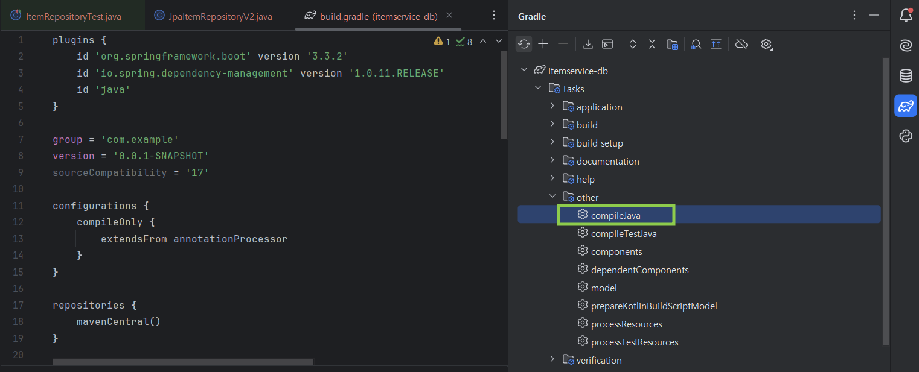This screenshot has height=372, width=919.
Task: Expand the help task group
Action: (552, 179)
